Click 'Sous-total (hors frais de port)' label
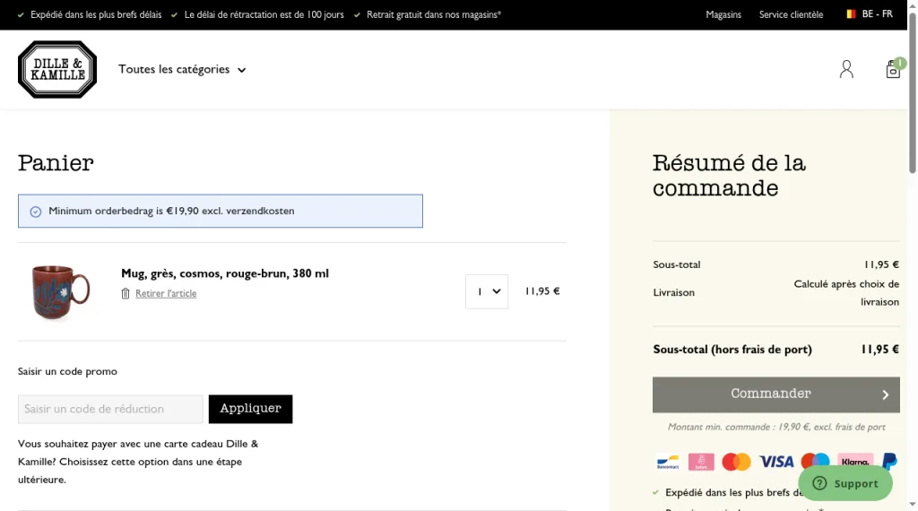 [x=732, y=350]
